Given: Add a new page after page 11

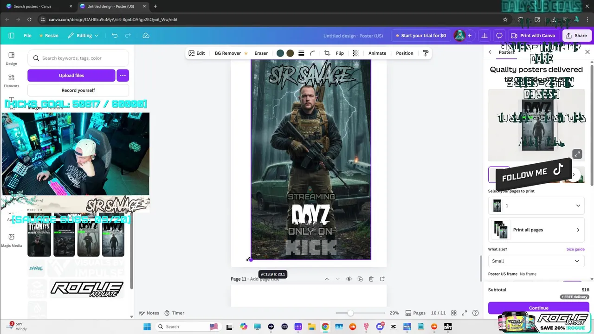Looking at the screenshot, I should coord(382,279).
